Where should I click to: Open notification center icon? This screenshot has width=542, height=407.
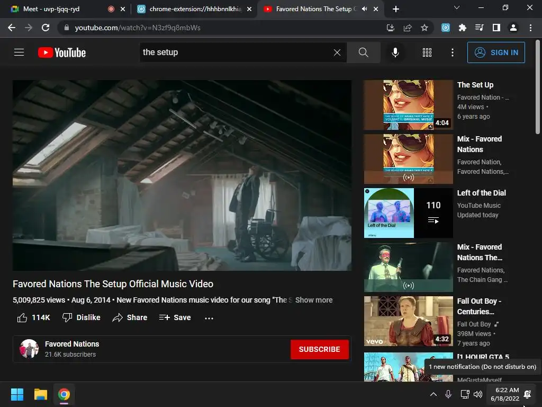click(528, 394)
